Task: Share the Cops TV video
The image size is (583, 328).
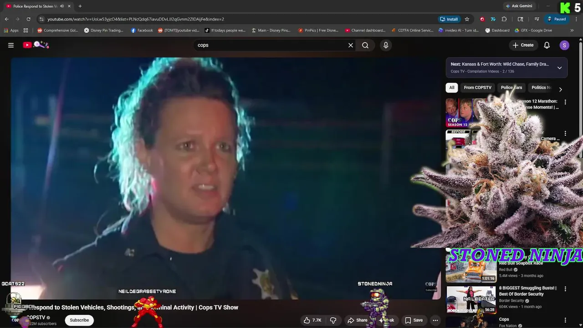Action: [358, 320]
